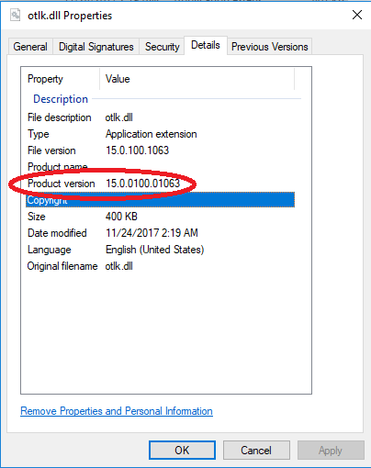Confirm with the OK button
The image size is (371, 468).
coord(182,451)
